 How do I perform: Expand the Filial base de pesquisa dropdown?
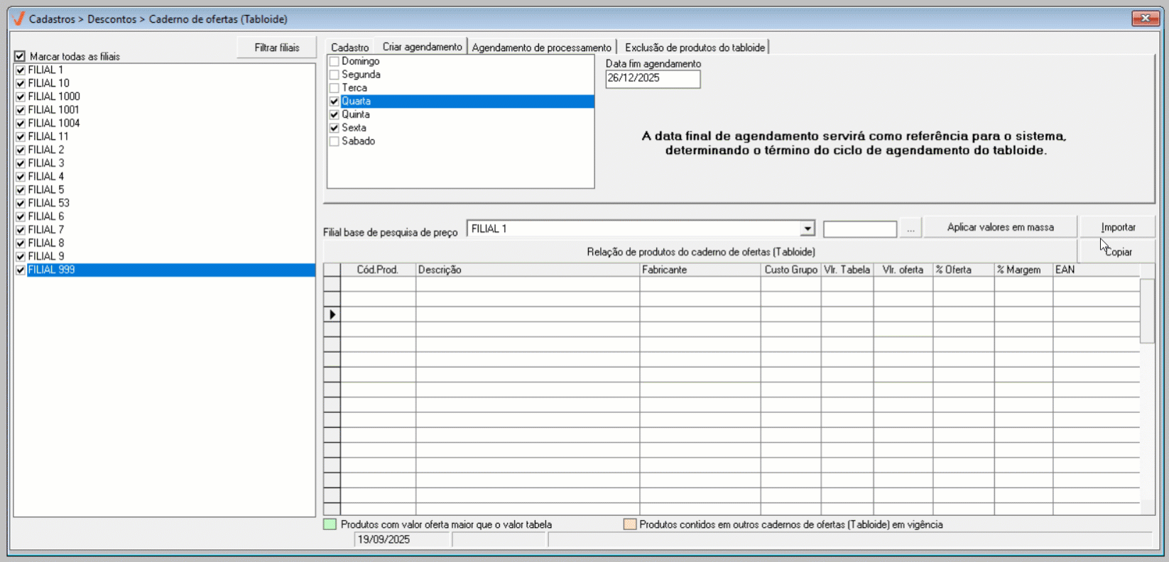point(807,228)
